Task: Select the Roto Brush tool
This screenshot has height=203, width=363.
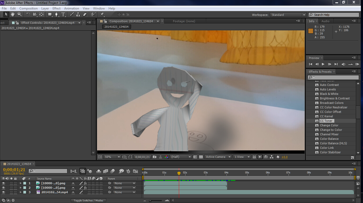Action: 93,14
